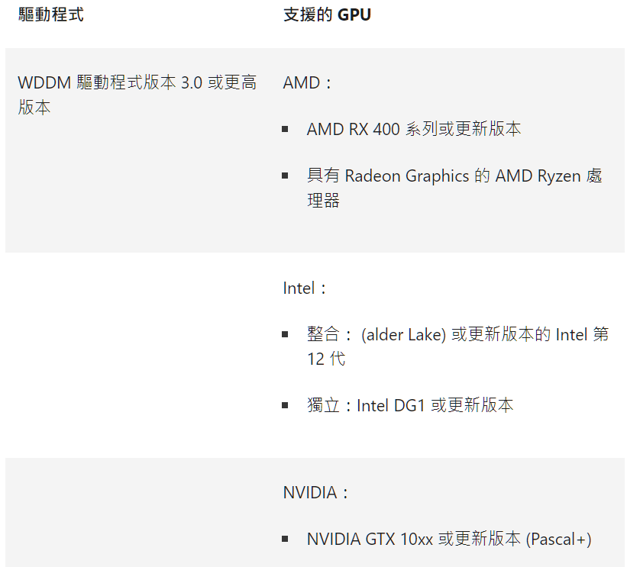Click the bullet before 獨立 Intel DG1
The height and width of the screenshot is (567, 627).
point(285,405)
